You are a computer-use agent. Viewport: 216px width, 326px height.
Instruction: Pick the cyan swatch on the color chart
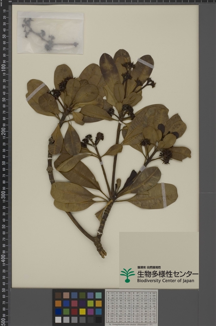click(x=98, y=311)
